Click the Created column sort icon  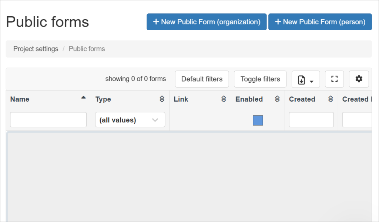[x=331, y=99]
